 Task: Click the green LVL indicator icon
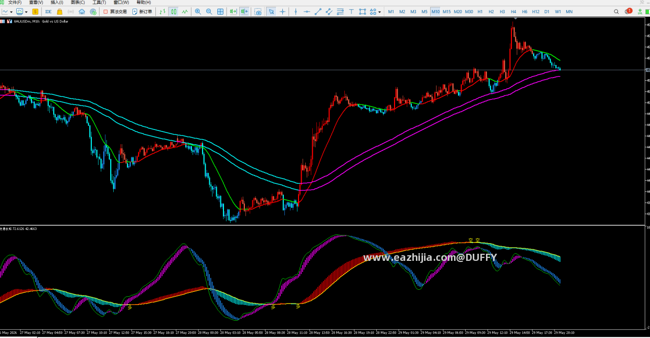click(640, 12)
